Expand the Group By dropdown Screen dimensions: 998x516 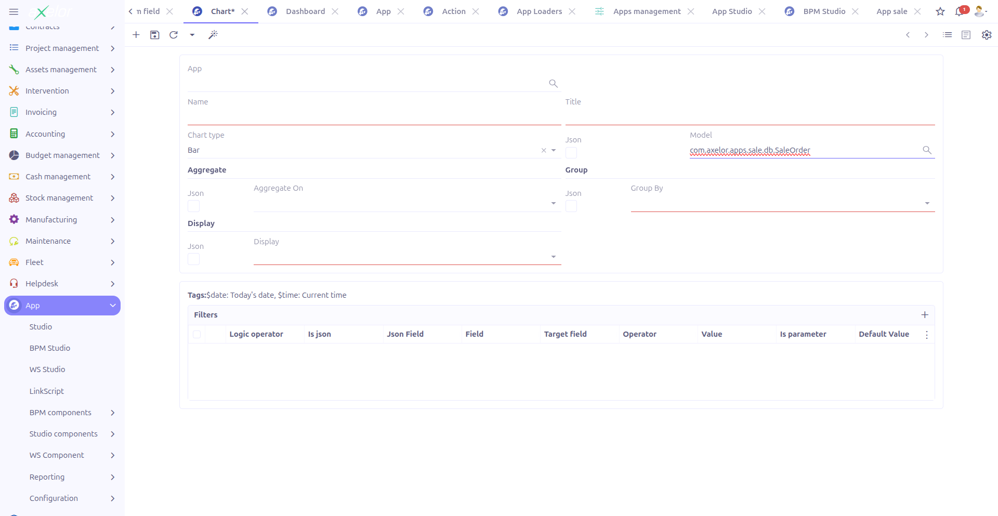[927, 203]
